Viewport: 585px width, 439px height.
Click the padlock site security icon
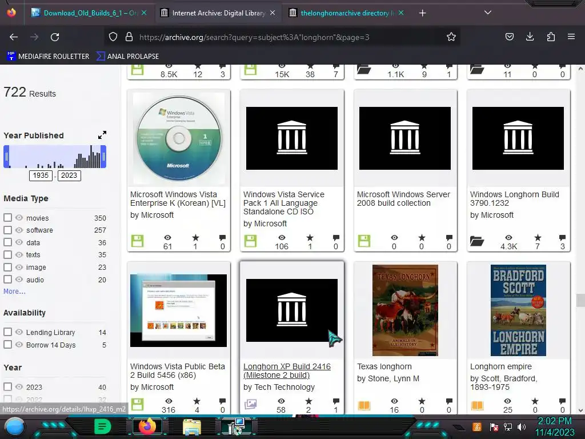(129, 37)
